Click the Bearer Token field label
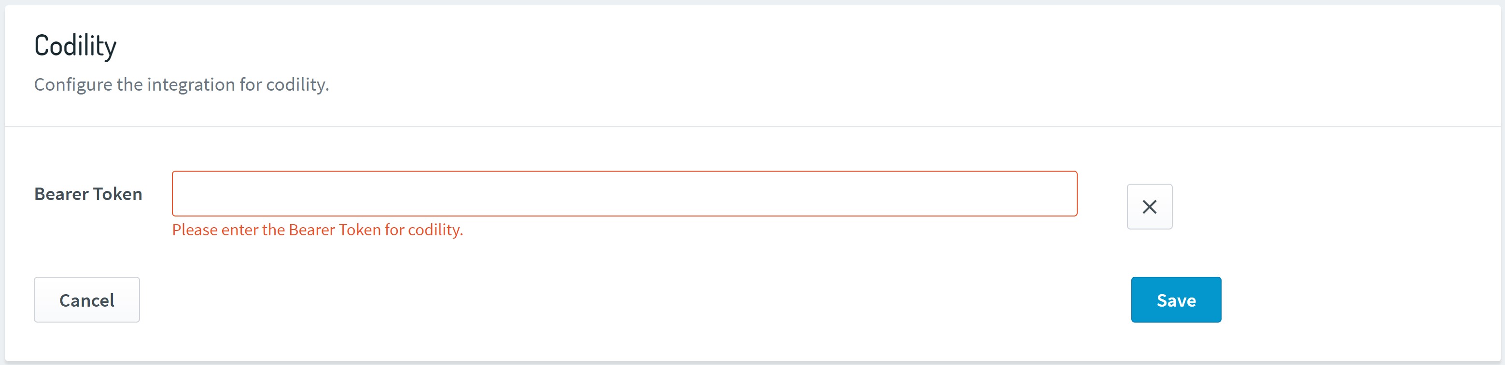 [x=88, y=194]
